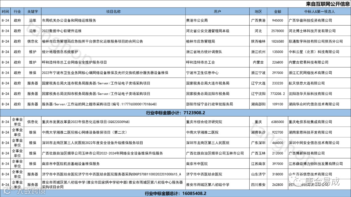This screenshot has width=351, height=197.
Task: Click the 内蒙古君易科技有限公司 cell
Action: 319,62
